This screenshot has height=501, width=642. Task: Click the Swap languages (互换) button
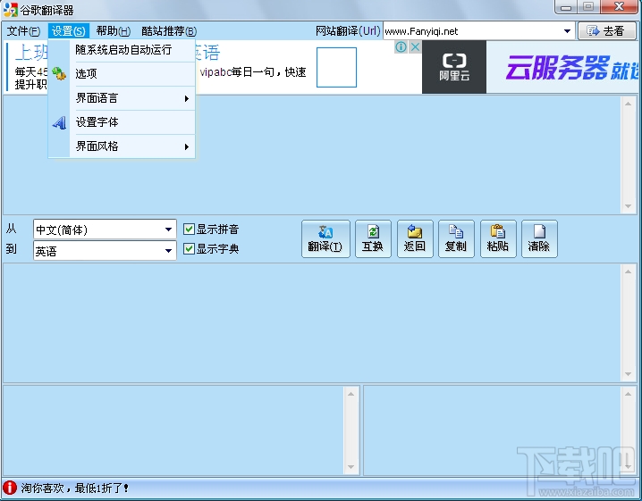pos(373,238)
